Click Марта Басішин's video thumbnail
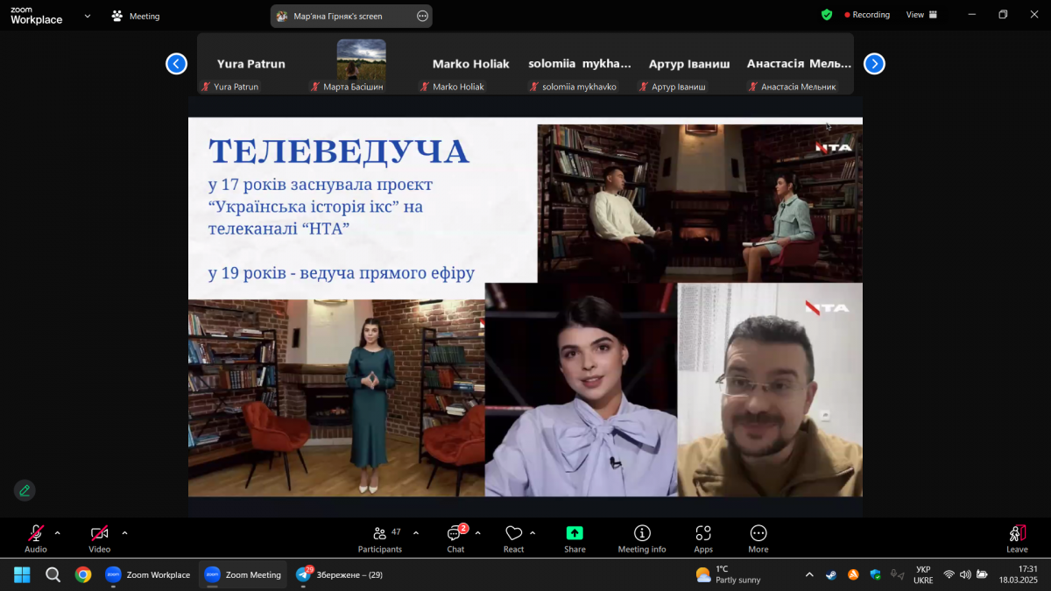Viewport: 1051px width, 591px height. click(361, 61)
